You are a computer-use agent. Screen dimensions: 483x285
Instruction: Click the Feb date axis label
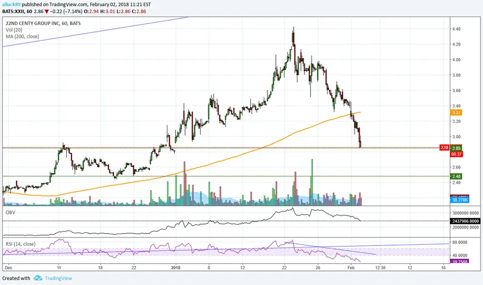pyautogui.click(x=351, y=267)
